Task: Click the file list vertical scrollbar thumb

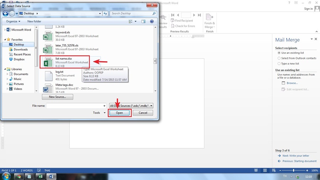Action: coord(155,61)
